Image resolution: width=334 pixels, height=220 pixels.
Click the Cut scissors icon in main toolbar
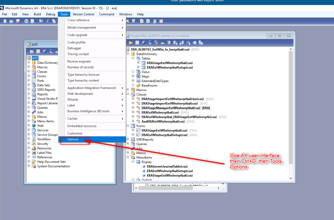click(x=48, y=21)
